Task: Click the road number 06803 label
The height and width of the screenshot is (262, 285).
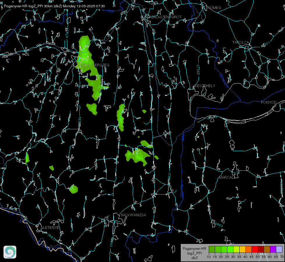Action: (x=217, y=224)
